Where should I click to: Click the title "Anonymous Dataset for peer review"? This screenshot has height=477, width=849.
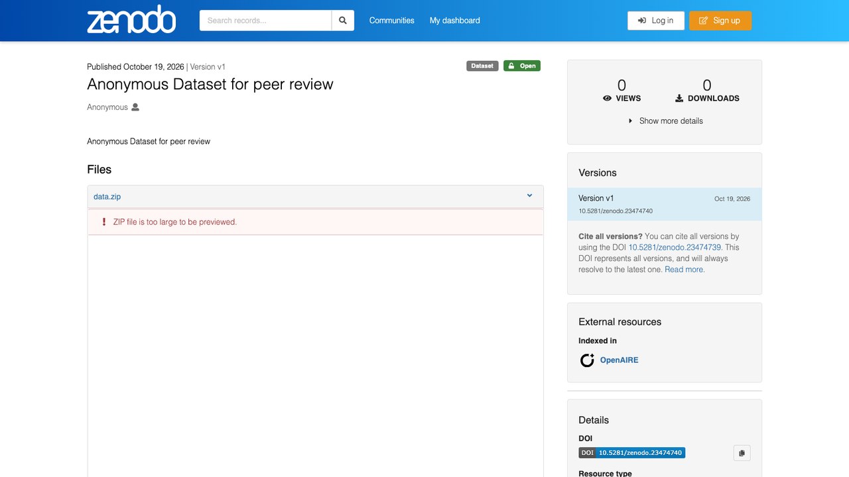(x=210, y=85)
